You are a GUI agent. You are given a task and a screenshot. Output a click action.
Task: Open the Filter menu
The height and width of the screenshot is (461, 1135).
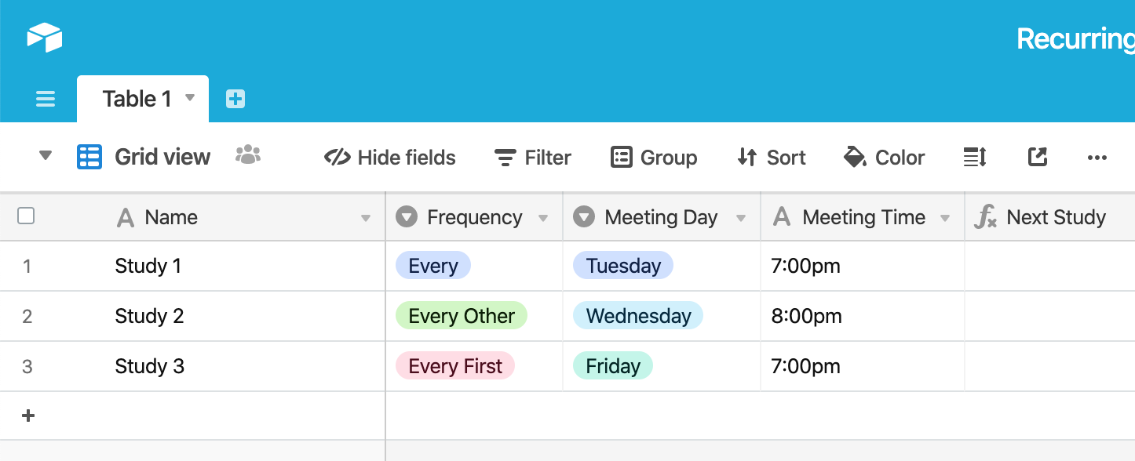[532, 158]
